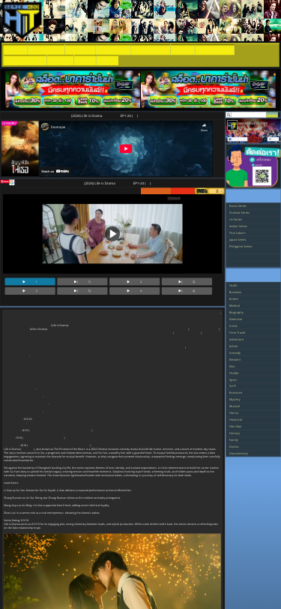Click the magnifier search icon
The height and width of the screenshot is (609, 281).
pyautogui.click(x=229, y=115)
